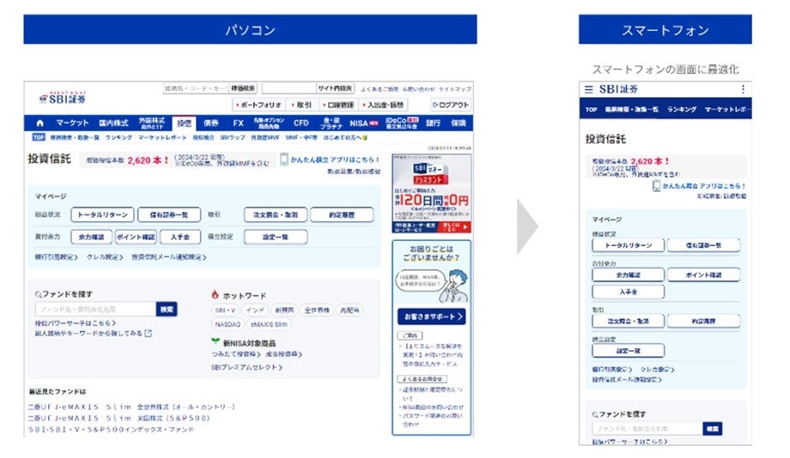Click 入出金・振替 button in PC header

(384, 105)
